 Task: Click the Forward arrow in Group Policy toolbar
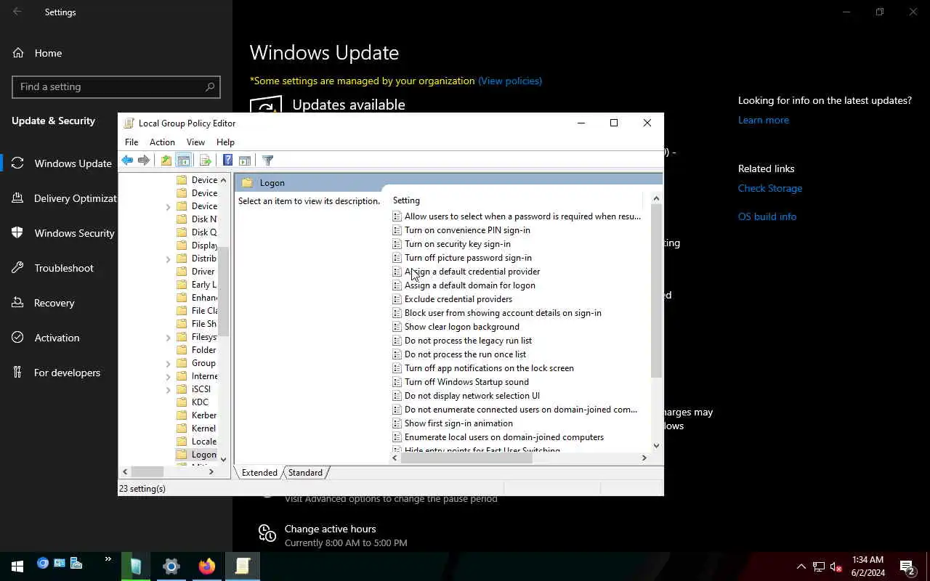point(144,161)
